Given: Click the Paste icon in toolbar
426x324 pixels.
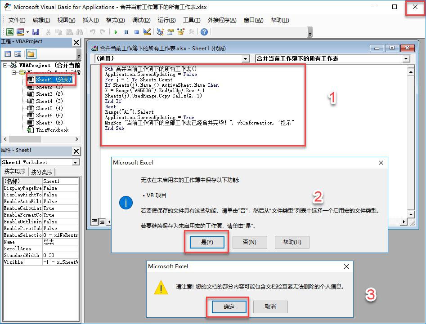Looking at the screenshot, I should pos(69,32).
